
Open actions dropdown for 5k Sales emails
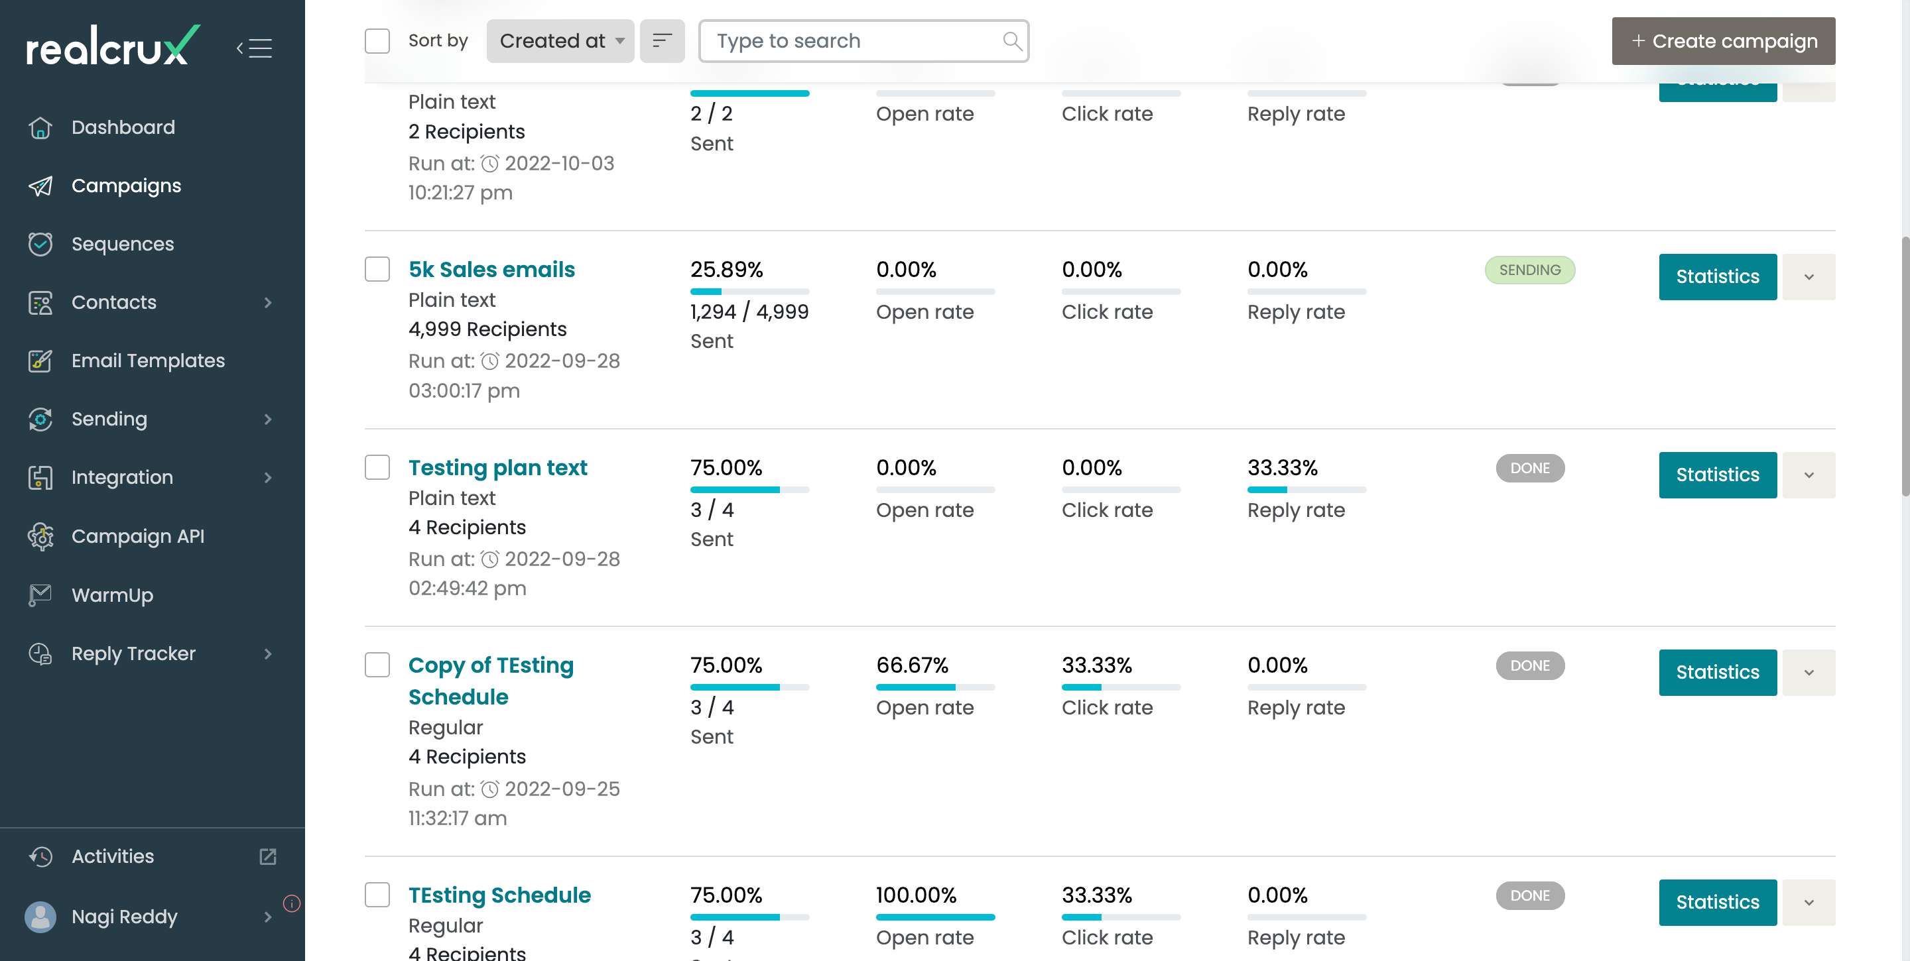[x=1809, y=277]
